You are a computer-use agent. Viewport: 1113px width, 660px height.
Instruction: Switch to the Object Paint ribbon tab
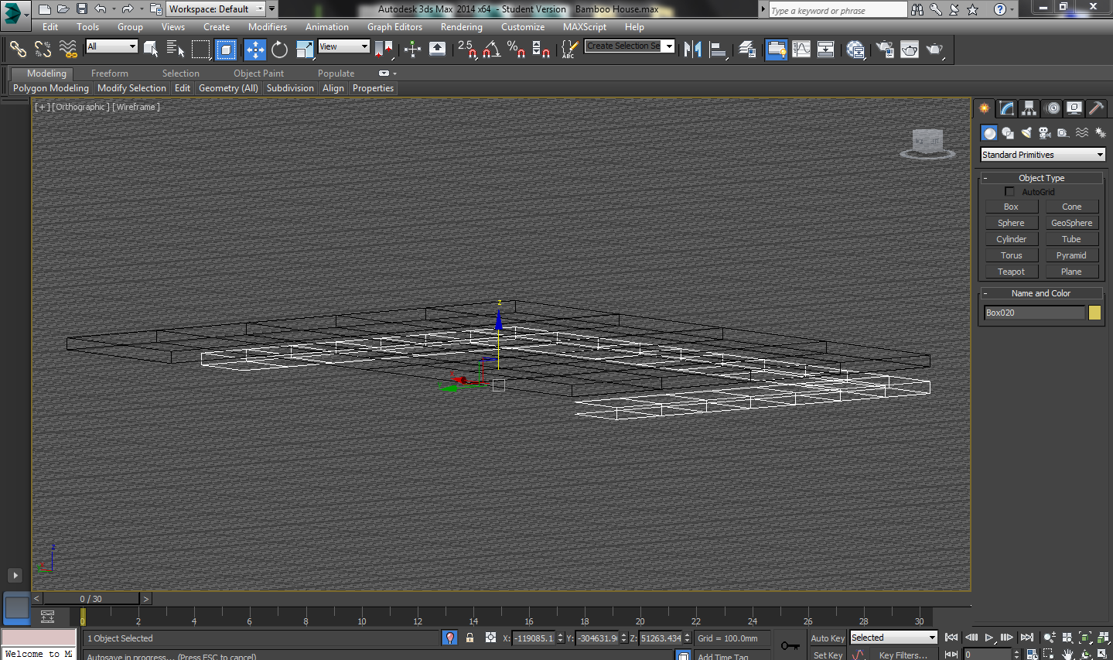click(x=259, y=74)
